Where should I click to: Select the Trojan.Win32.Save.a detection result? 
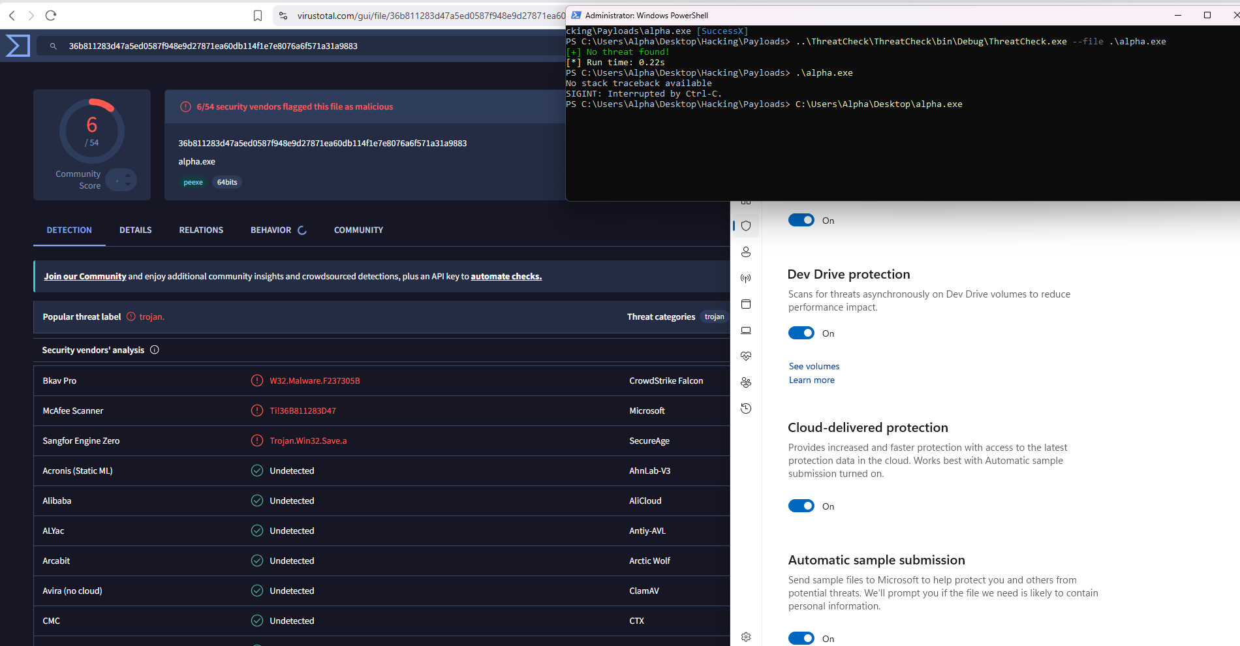point(308,441)
